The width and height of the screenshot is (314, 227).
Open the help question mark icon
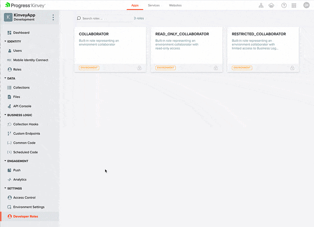pos(284,5)
